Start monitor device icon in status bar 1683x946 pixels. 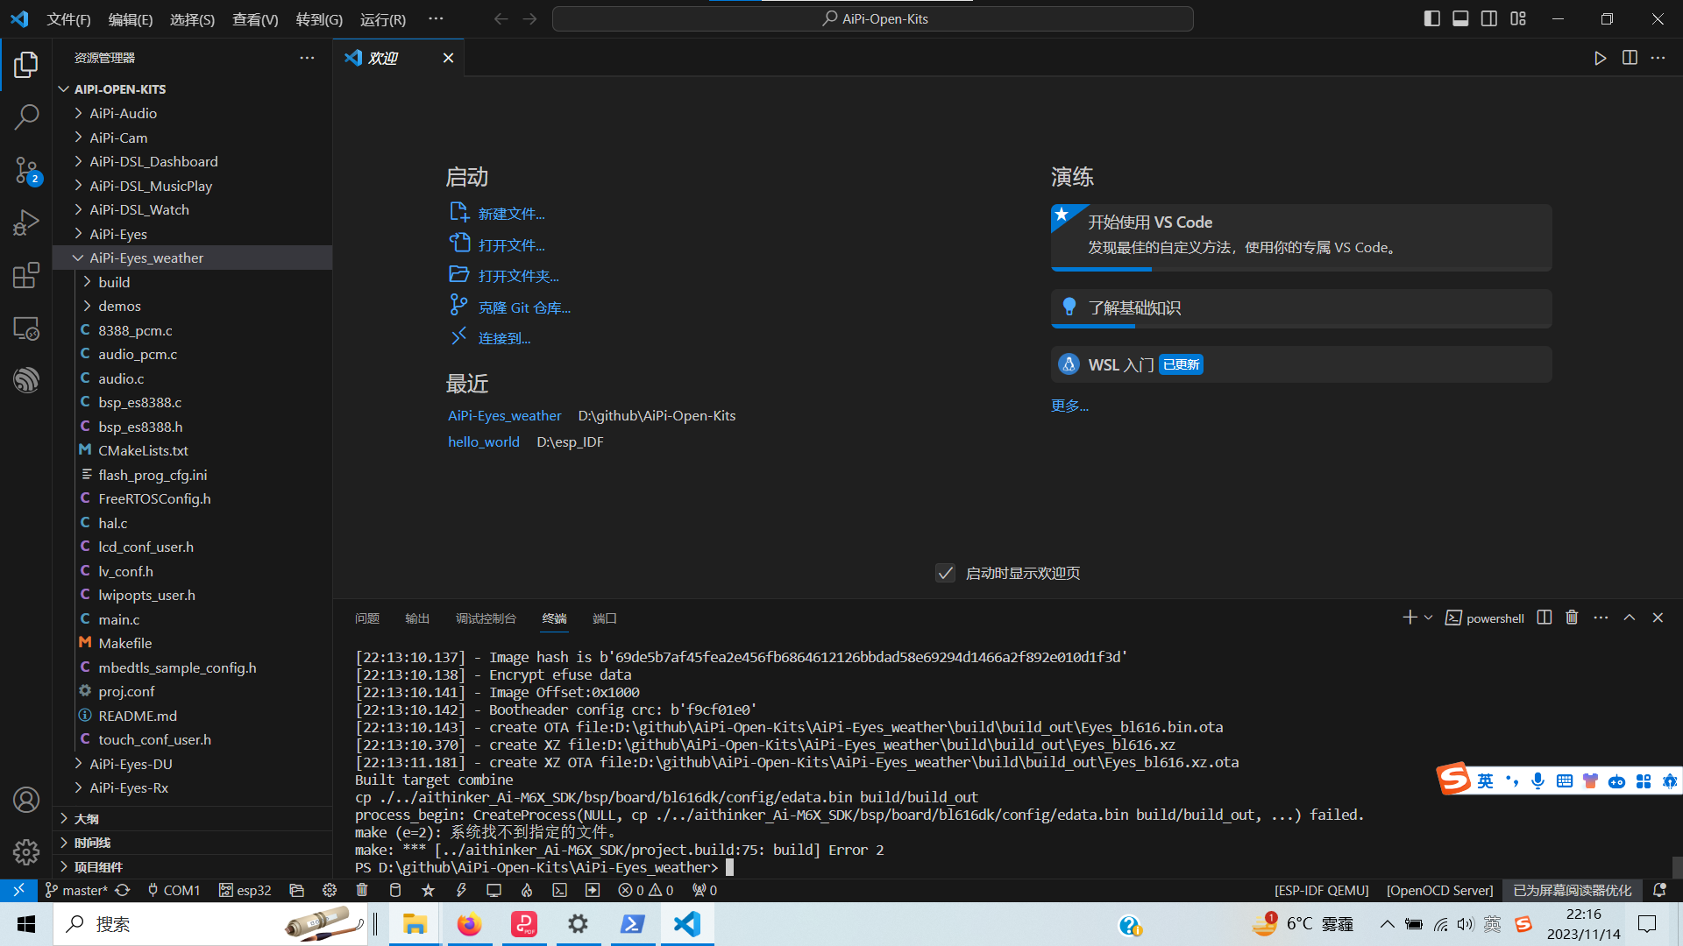pos(494,890)
